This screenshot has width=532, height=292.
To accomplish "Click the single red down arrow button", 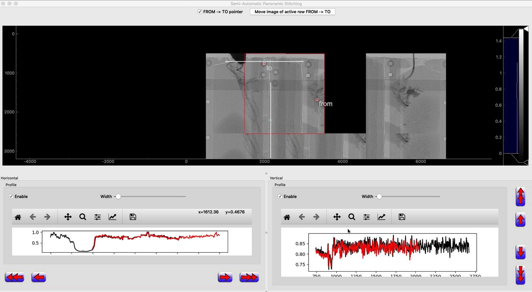I will [x=520, y=252].
